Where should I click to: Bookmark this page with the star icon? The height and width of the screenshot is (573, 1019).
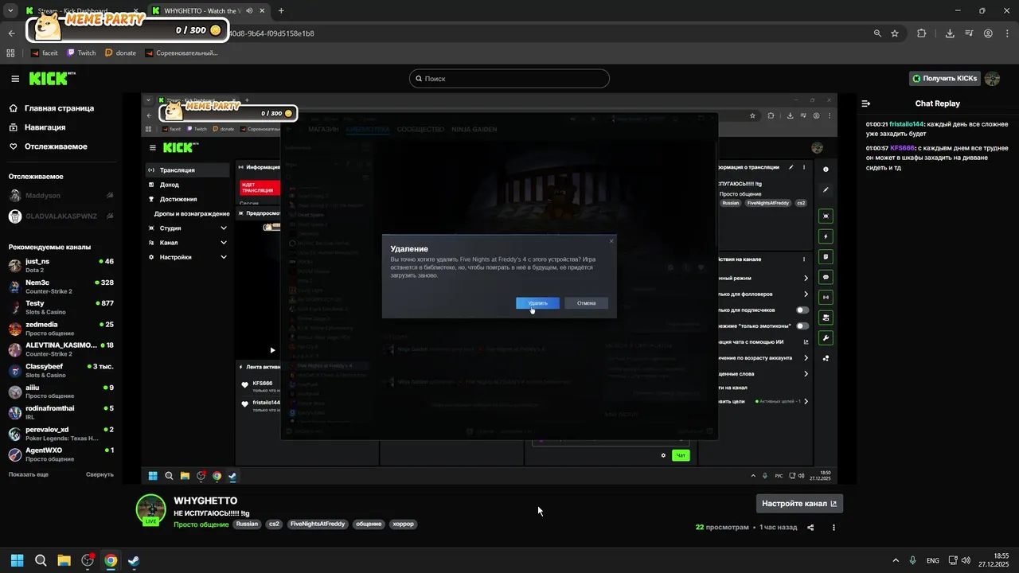895,33
